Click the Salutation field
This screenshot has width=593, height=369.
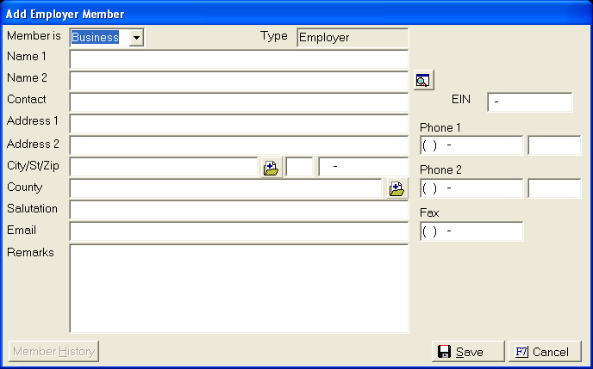[239, 210]
